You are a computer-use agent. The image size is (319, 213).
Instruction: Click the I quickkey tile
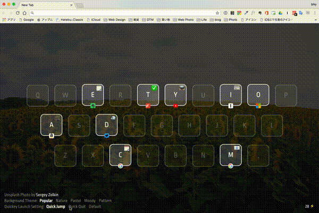231,95
